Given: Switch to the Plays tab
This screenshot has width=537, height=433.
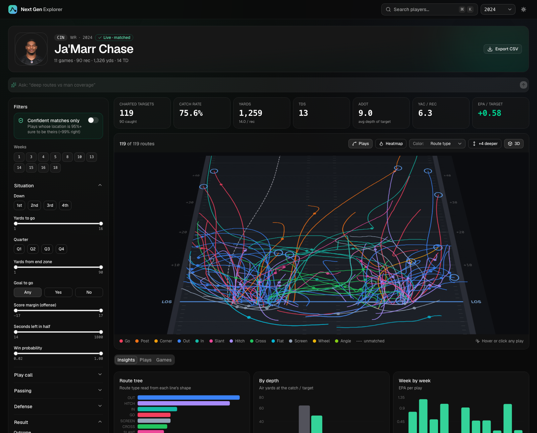Looking at the screenshot, I should tap(146, 360).
